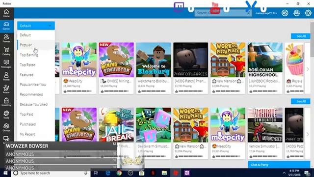Open Robloxian Highschool game thumbnail

click(265, 59)
